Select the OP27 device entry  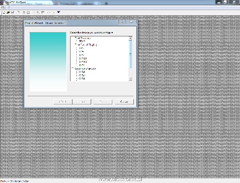click(82, 75)
